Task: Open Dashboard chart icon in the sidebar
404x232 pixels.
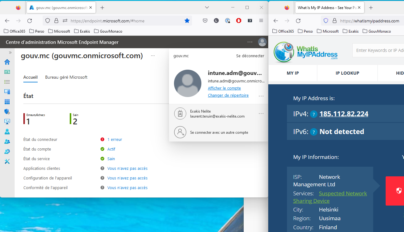Action: click(7, 72)
